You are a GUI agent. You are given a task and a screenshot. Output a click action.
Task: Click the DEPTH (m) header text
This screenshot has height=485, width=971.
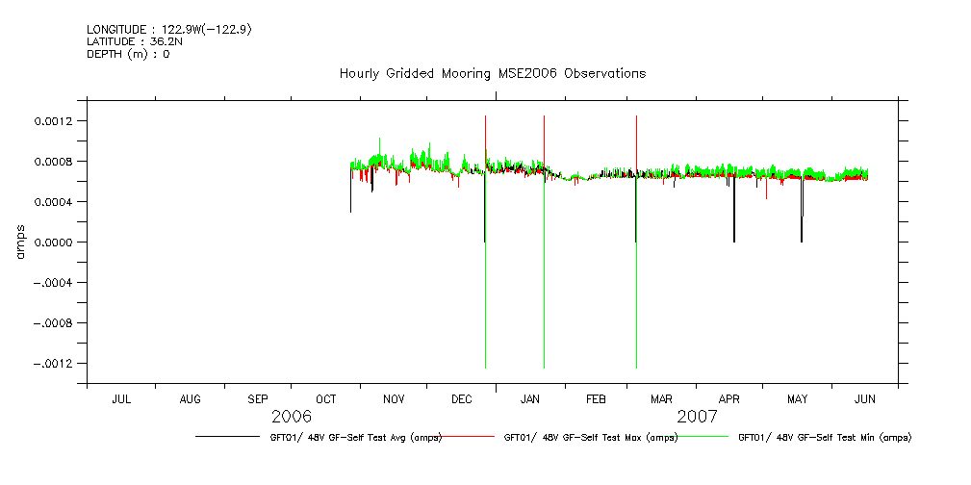(x=128, y=54)
